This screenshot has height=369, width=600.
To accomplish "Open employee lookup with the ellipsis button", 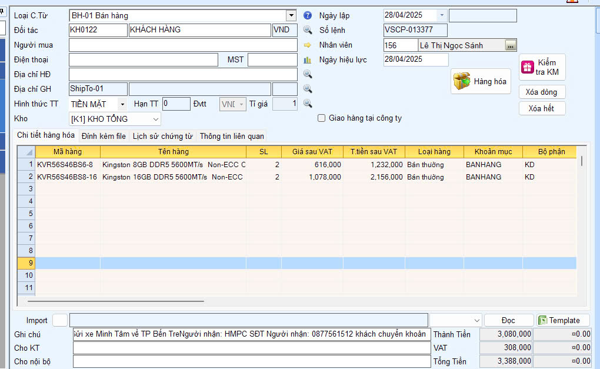I will tap(510, 45).
